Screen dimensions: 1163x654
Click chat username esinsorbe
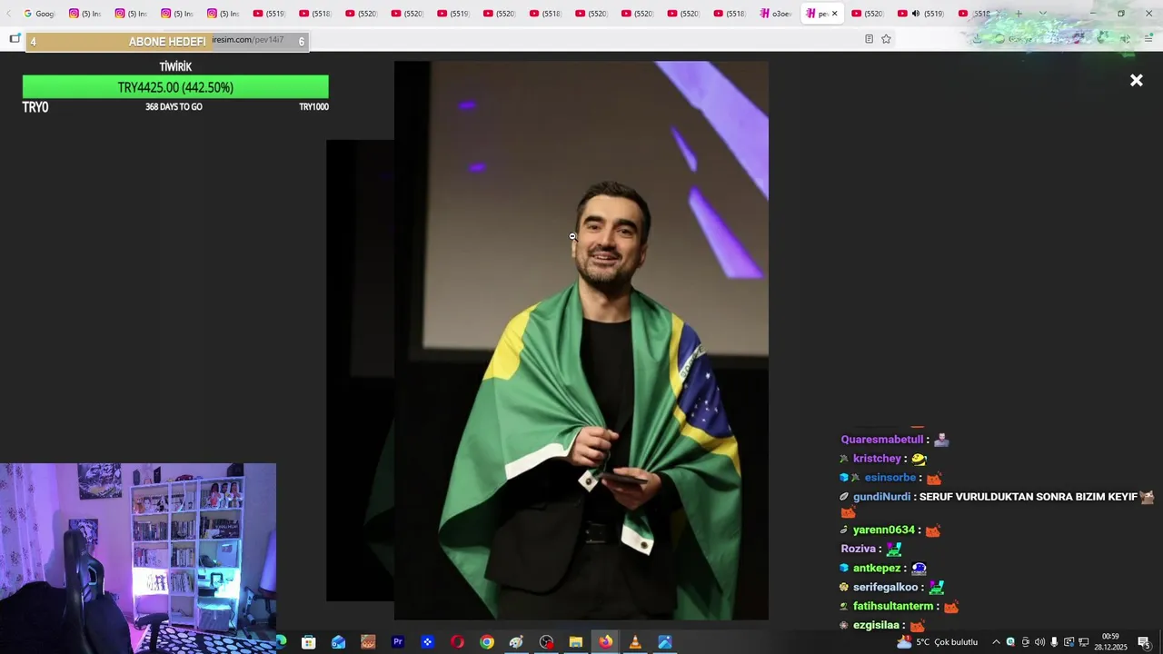pos(890,478)
